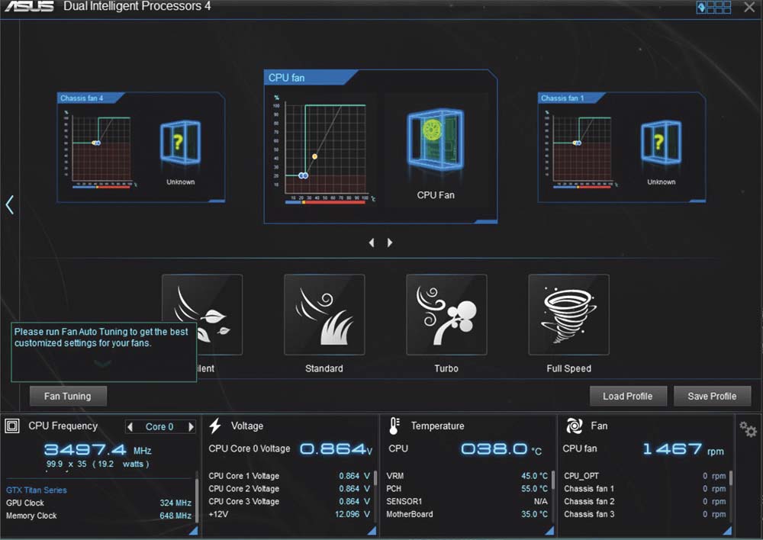Switch view using the top-right grid icon
Screen dimensions: 763x540
pos(714,8)
